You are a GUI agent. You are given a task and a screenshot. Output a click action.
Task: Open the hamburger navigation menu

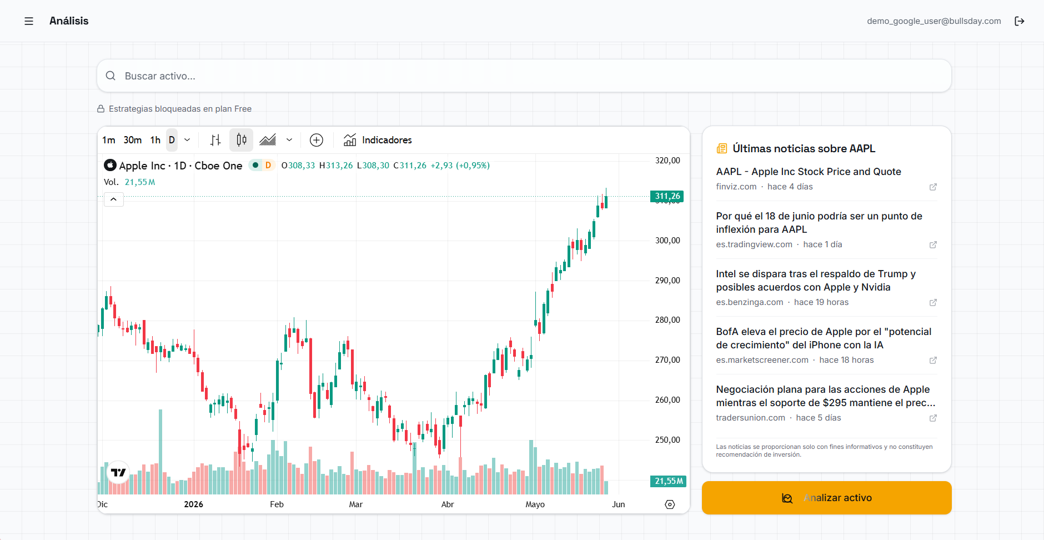pyautogui.click(x=29, y=21)
